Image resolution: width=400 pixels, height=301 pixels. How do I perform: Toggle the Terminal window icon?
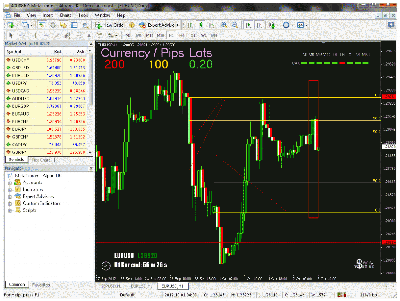74,25
